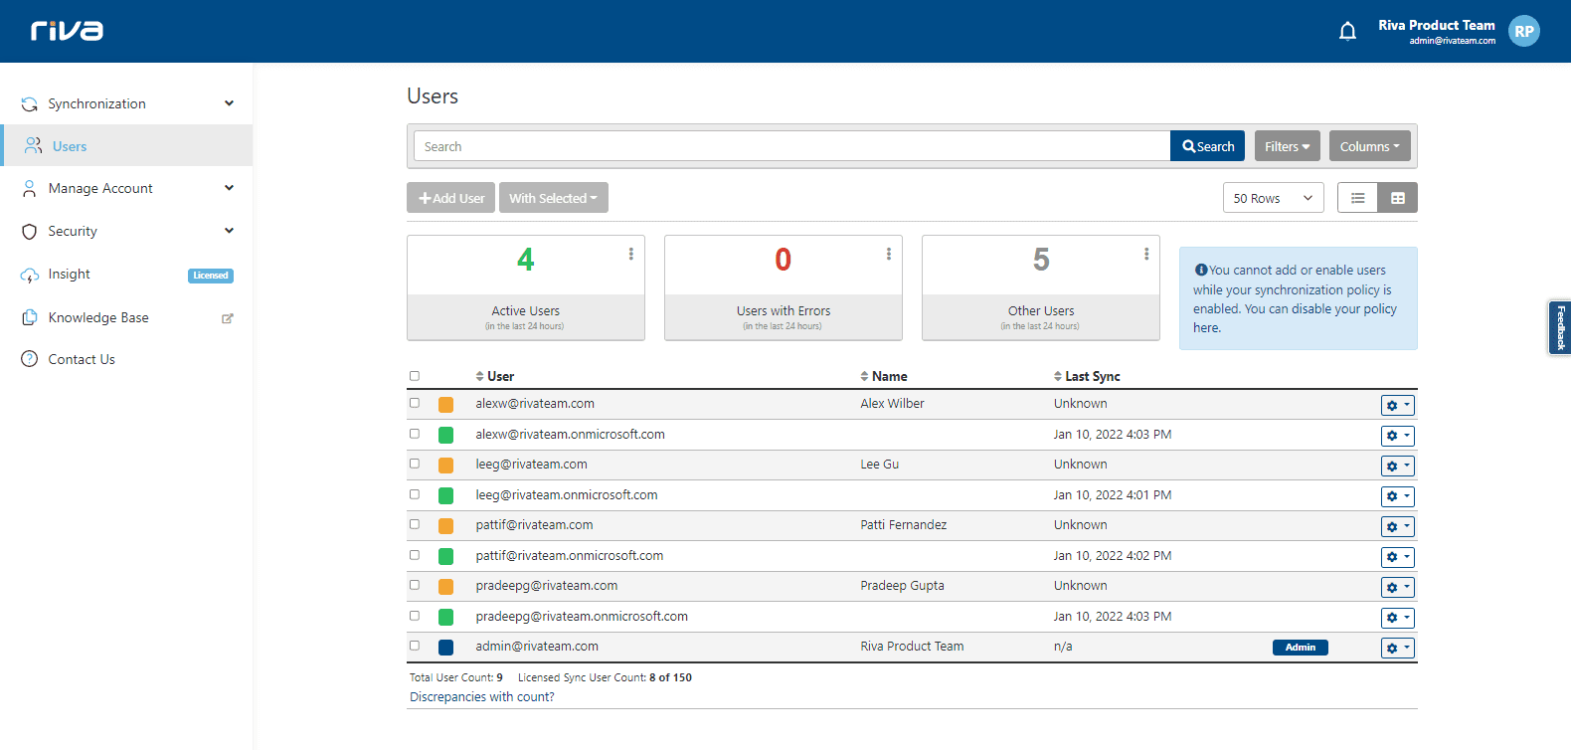The image size is (1571, 750).
Task: Switch to list view layout icon
Action: coord(1357,198)
